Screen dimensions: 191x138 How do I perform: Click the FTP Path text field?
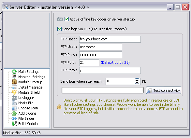coord(110,70)
